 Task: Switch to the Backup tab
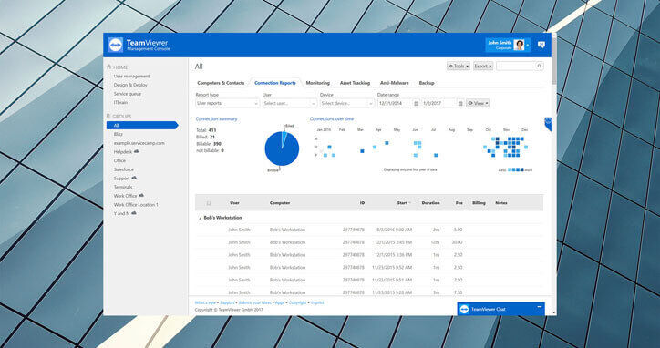tap(427, 83)
